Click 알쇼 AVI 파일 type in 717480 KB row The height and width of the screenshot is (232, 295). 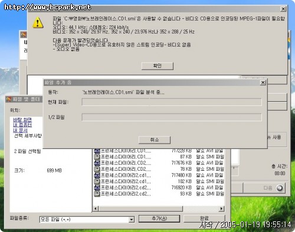click(209, 175)
